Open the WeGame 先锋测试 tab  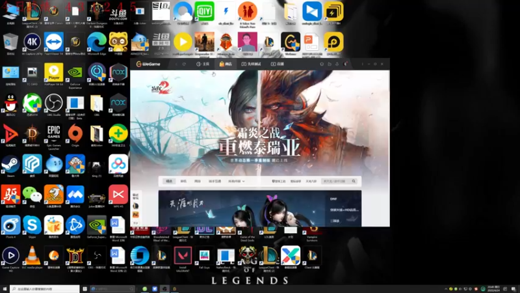click(251, 64)
